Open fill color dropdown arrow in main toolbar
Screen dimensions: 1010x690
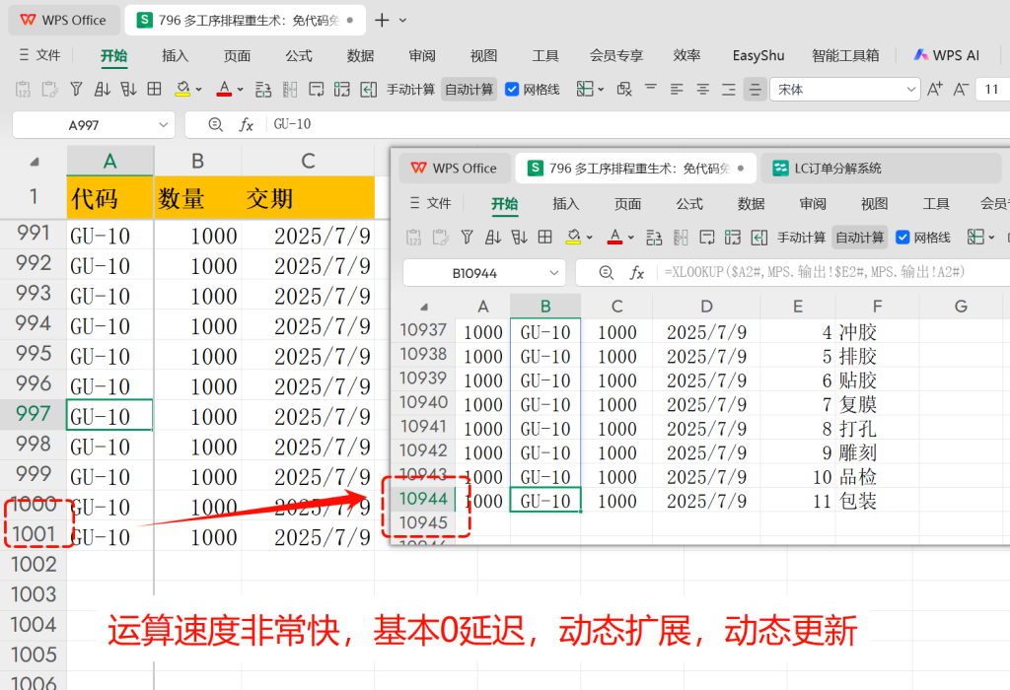(x=198, y=90)
